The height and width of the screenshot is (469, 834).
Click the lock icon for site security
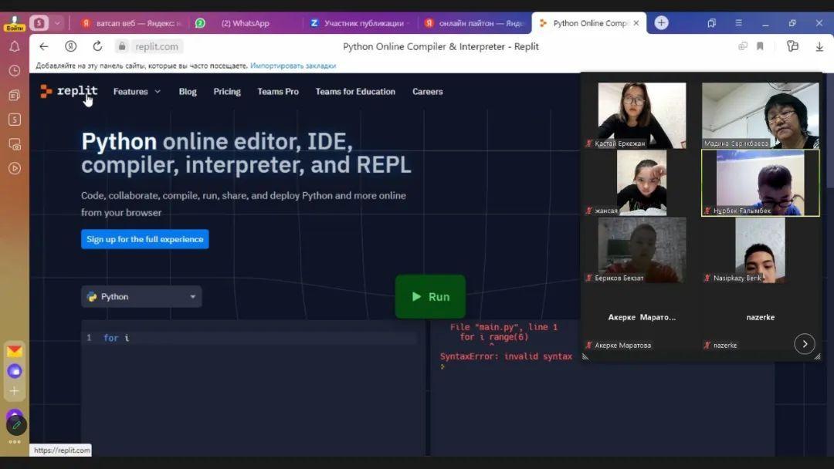point(122,47)
